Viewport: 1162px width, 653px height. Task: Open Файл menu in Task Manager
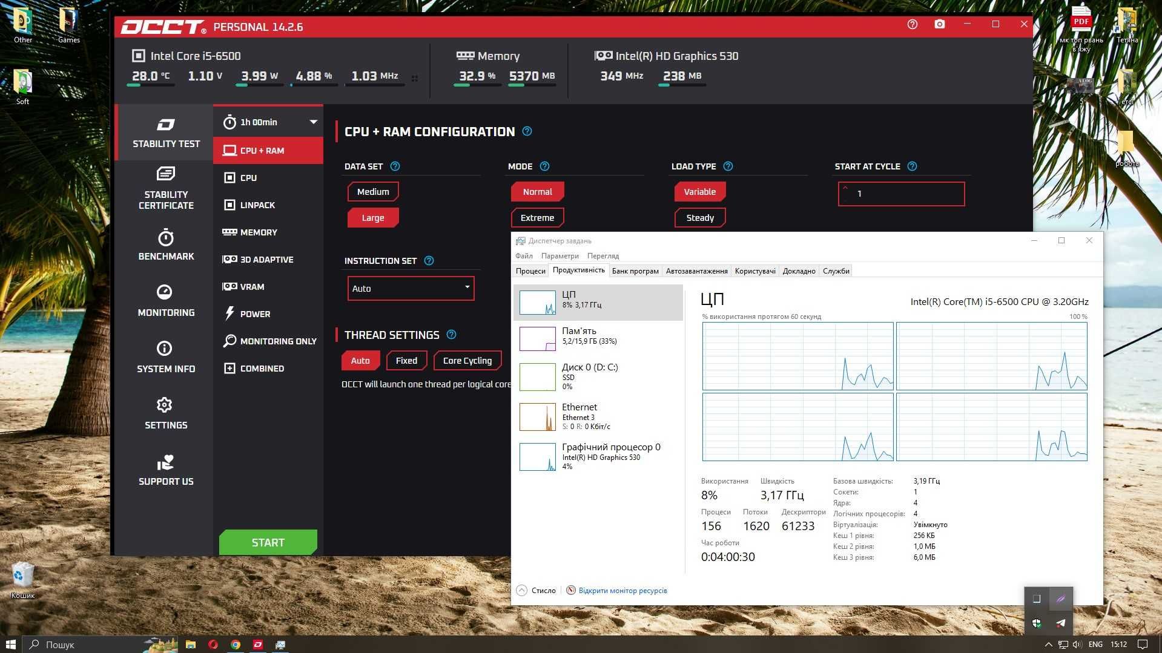click(x=524, y=256)
